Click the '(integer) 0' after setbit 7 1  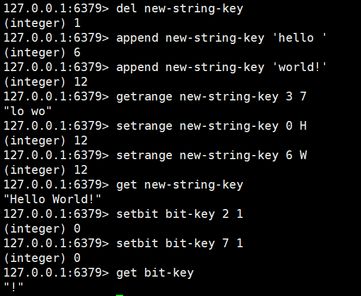[42, 258]
